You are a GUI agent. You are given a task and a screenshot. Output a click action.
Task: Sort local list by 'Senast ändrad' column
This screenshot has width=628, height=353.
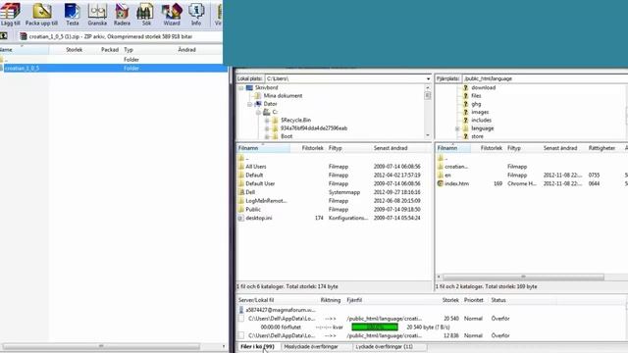click(391, 148)
